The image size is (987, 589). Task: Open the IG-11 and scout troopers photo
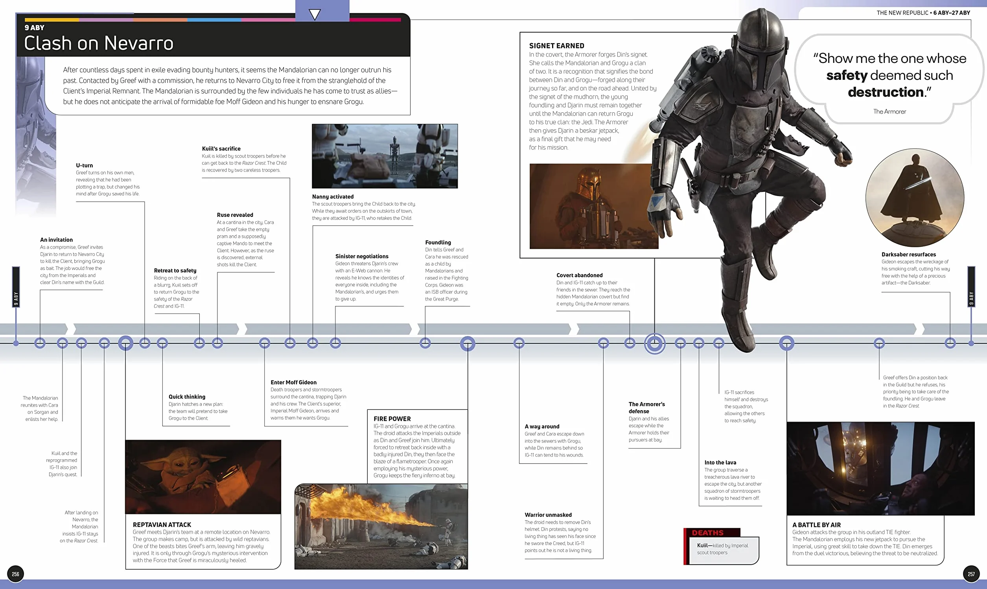pos(385,156)
